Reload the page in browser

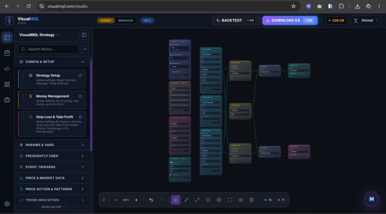pos(29,6)
